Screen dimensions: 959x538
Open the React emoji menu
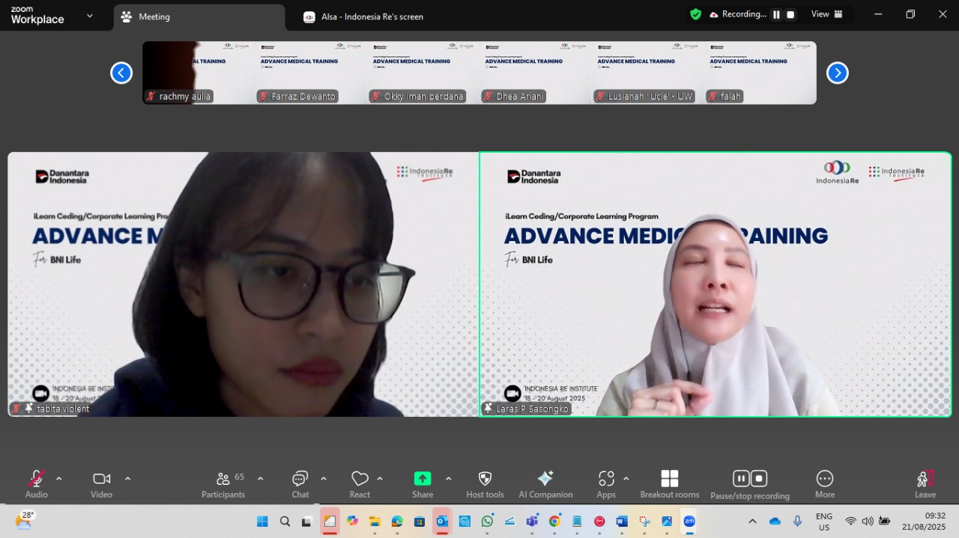point(360,483)
